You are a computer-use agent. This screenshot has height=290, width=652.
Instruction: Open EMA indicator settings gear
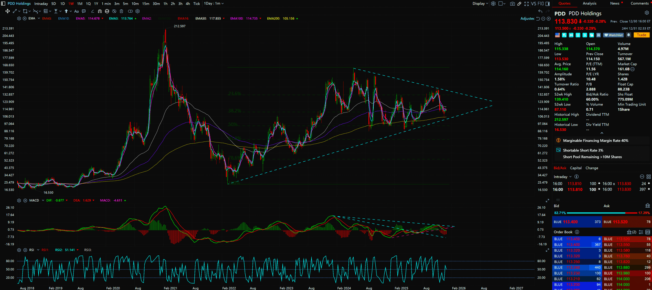(19, 18)
